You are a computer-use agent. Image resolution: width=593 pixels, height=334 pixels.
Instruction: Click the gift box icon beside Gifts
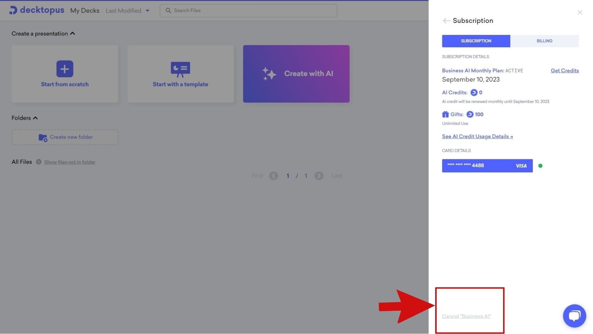pos(445,114)
